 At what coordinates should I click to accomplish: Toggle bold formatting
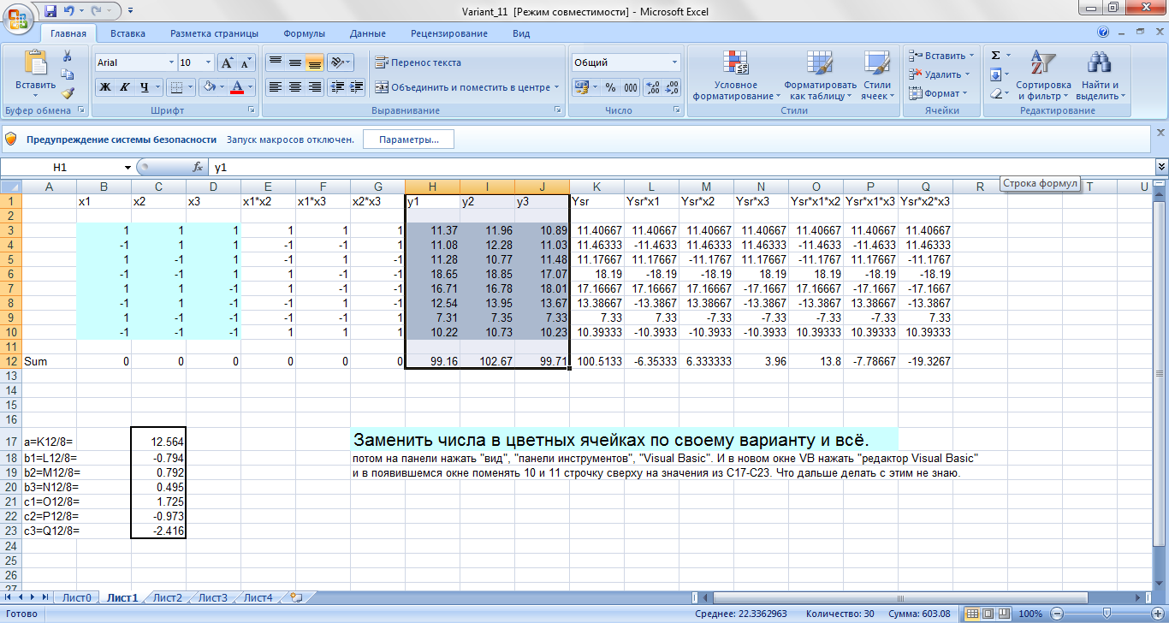tap(105, 87)
